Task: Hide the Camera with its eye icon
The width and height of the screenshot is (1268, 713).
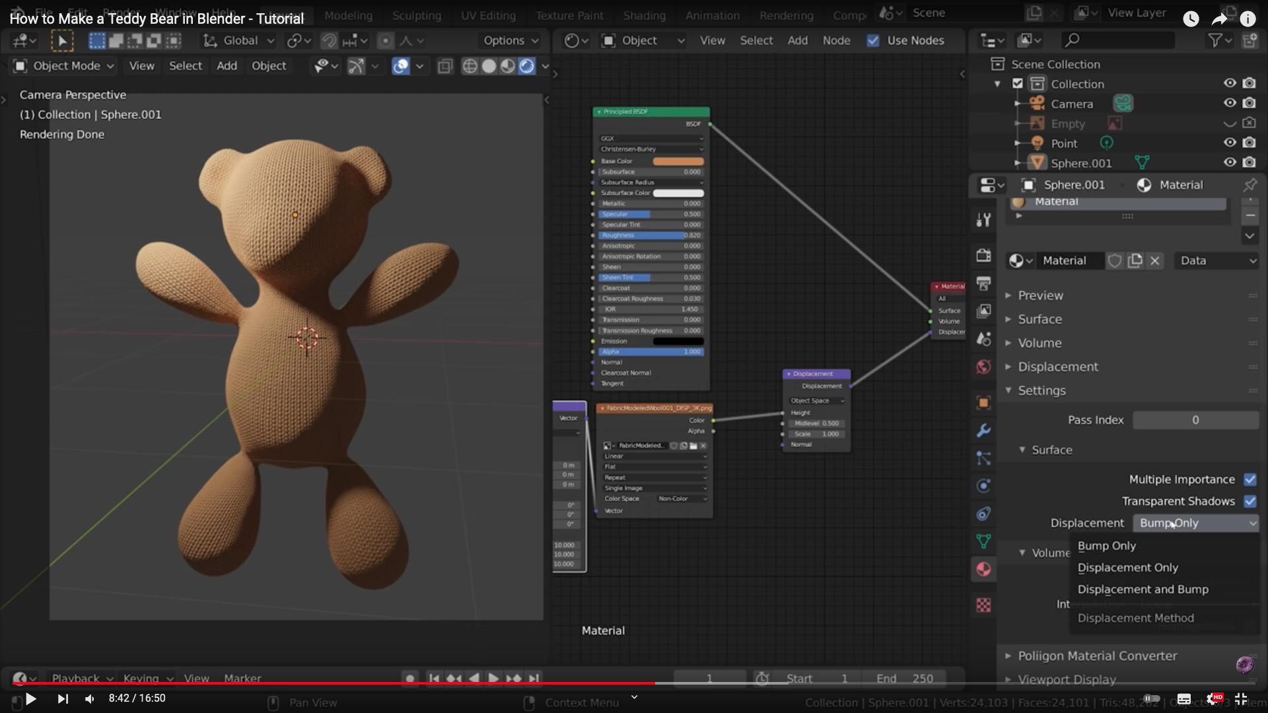Action: coord(1230,103)
